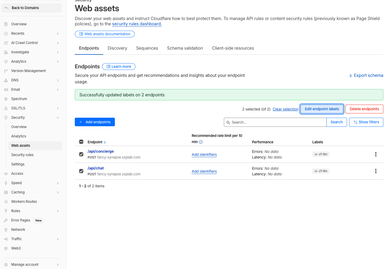Open the Schema validation tab

tap(185, 48)
